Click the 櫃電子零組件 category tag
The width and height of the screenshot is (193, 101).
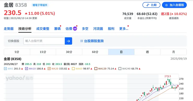pyautogui.click(x=40, y=5)
